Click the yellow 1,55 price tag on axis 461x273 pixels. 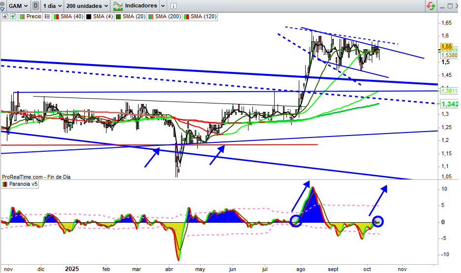(447, 46)
